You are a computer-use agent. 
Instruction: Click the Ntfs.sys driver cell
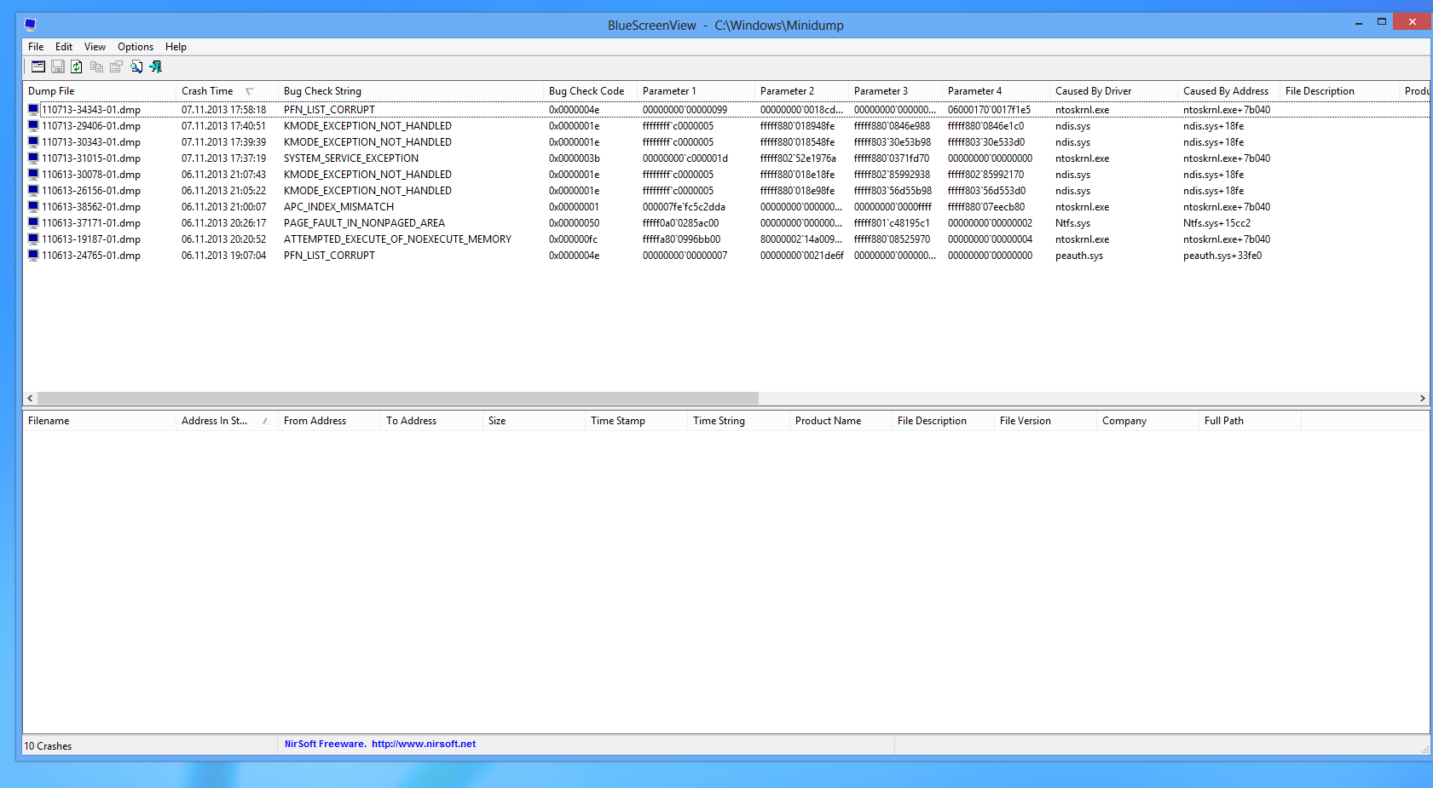tap(1072, 223)
